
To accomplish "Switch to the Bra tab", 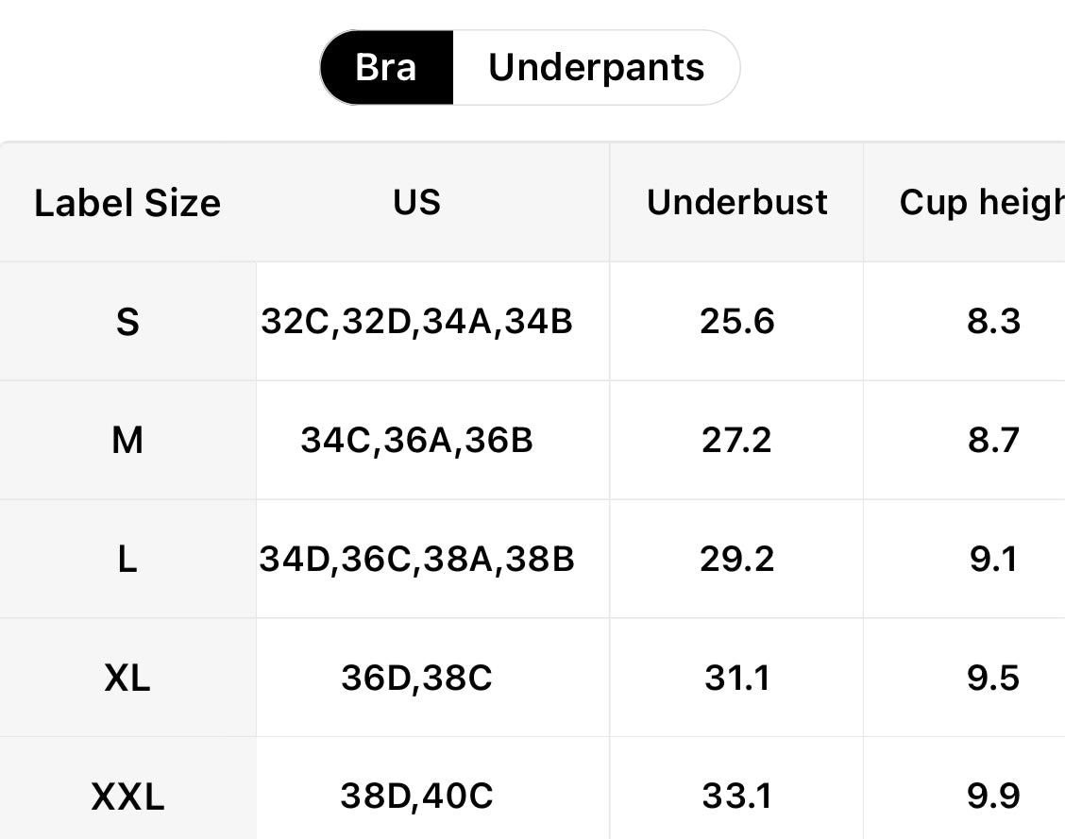I will point(386,68).
